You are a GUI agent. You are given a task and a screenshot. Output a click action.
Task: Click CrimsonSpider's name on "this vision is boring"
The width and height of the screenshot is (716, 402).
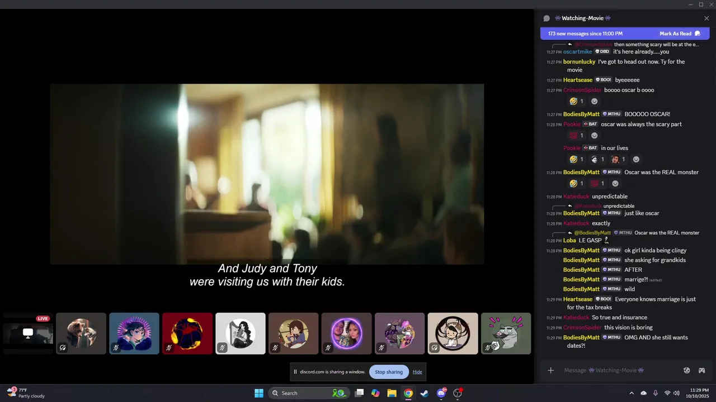coord(582,328)
